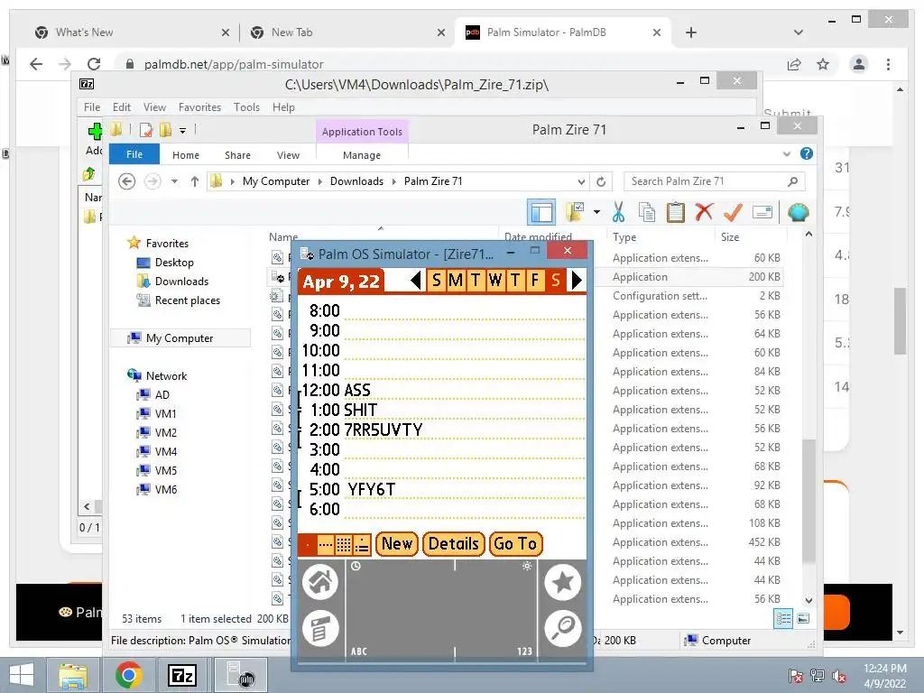Open the Home ribbon tab
The width and height of the screenshot is (924, 693).
pyautogui.click(x=186, y=155)
